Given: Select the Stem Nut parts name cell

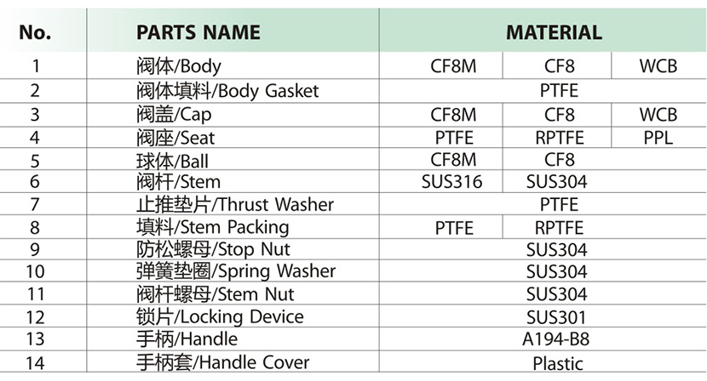Looking at the screenshot, I should pos(215,294).
